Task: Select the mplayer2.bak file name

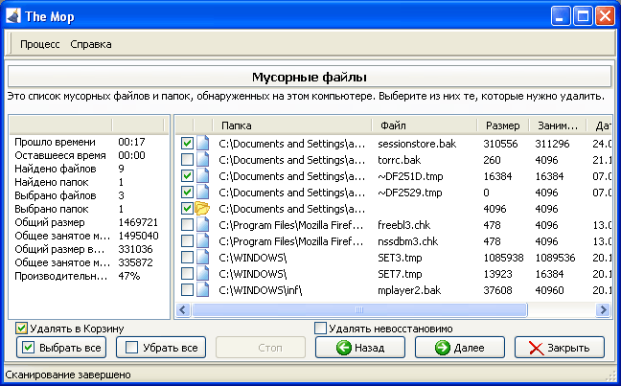Action: [x=409, y=290]
